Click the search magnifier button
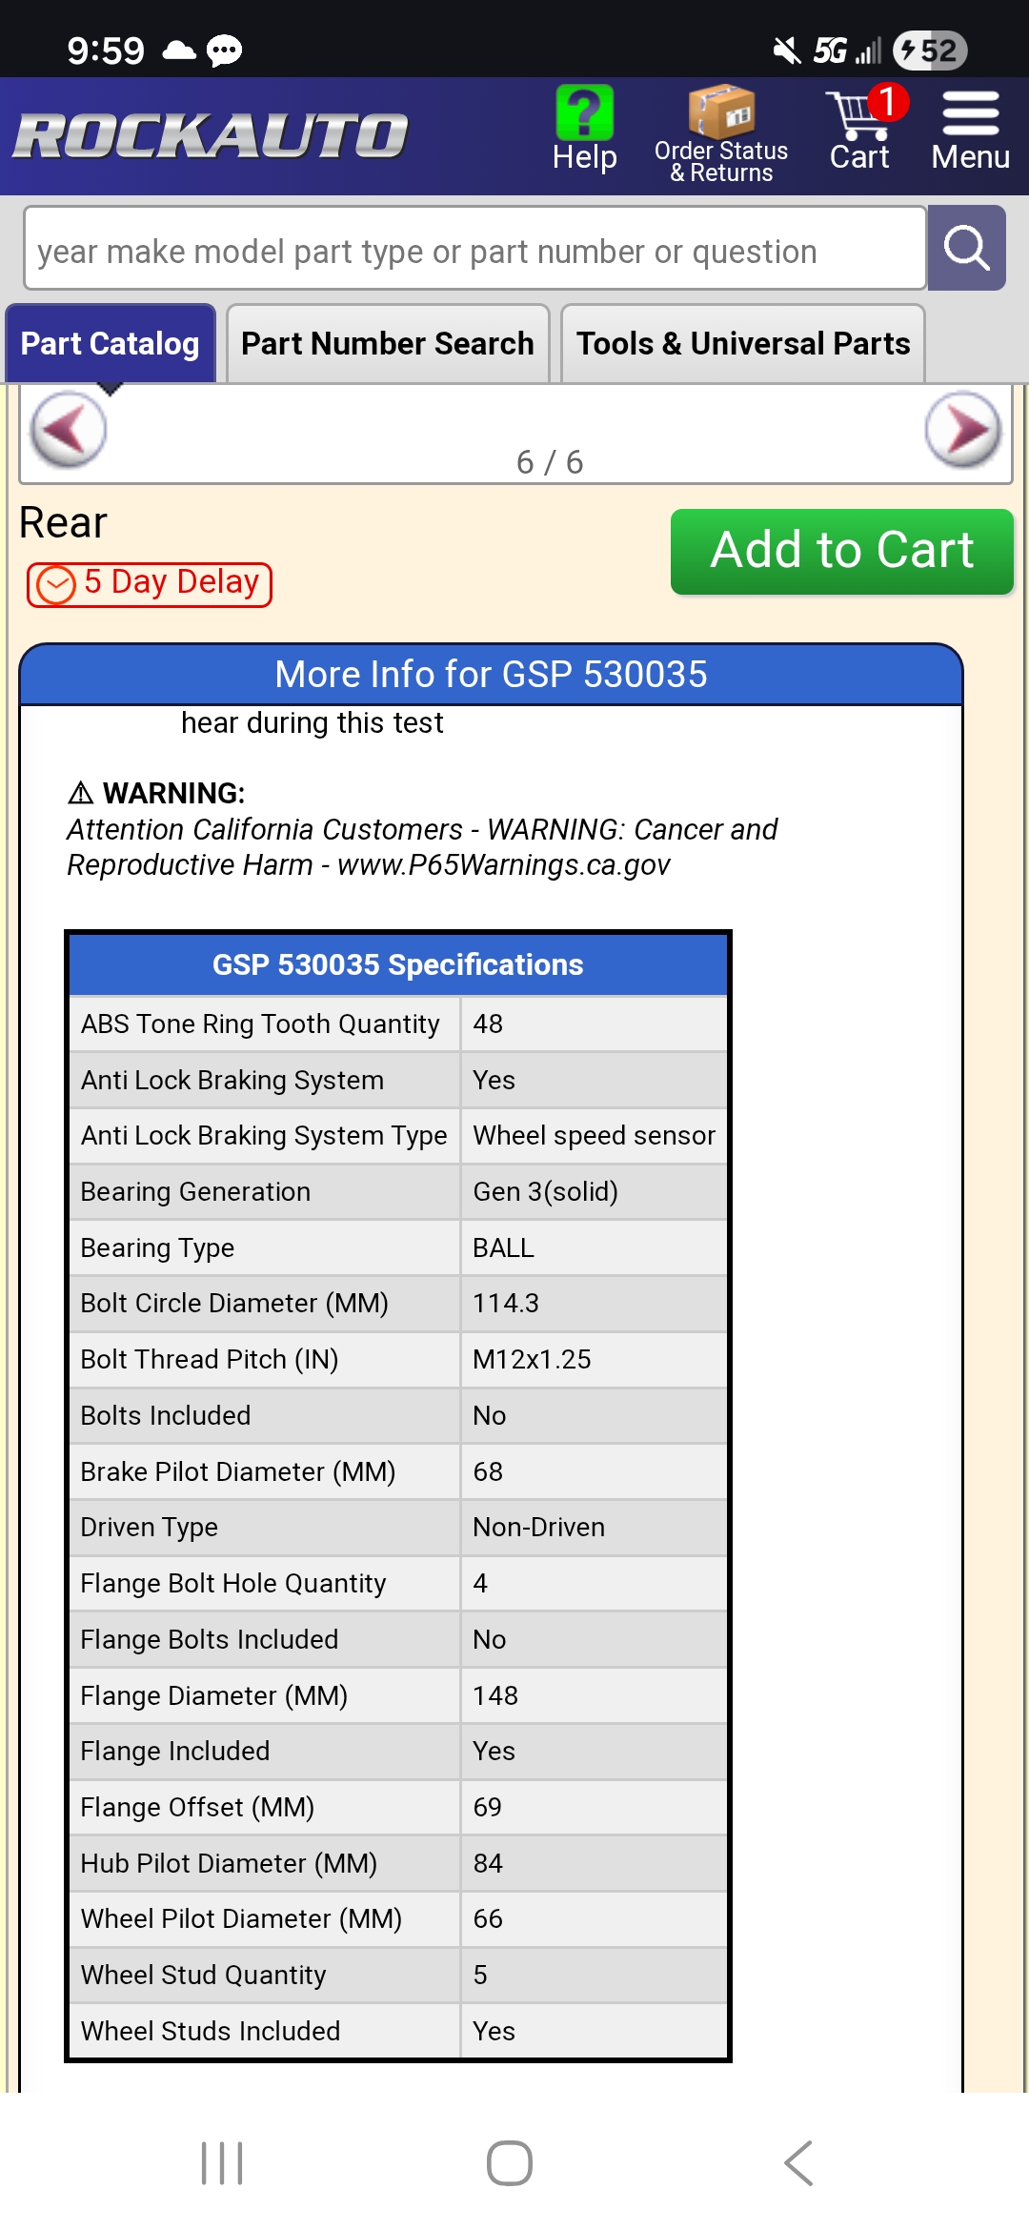This screenshot has height=2230, width=1029. coord(967,249)
